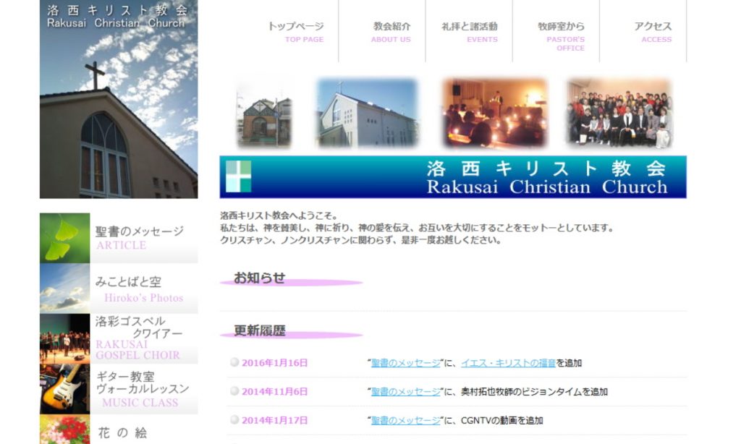Click the welcome text 洛西キリスト教会へようこそ
This screenshot has height=444, width=741.
[x=279, y=216]
